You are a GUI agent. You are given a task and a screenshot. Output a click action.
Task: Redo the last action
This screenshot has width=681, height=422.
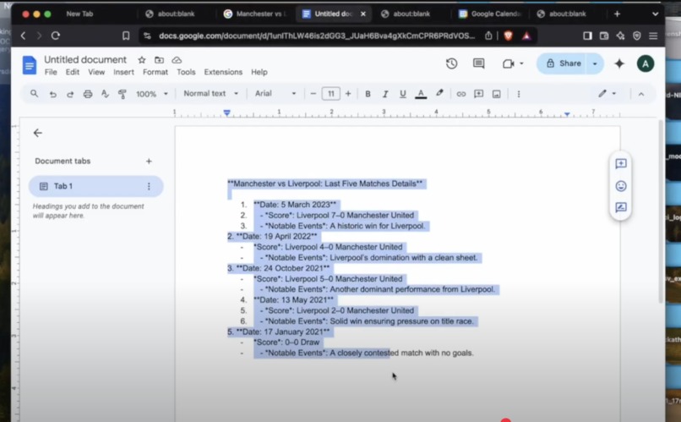70,94
